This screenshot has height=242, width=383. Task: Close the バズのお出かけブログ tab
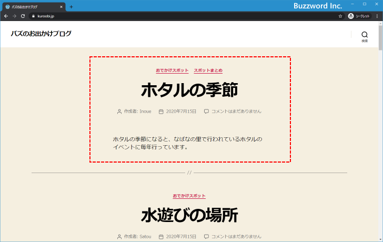62,7
